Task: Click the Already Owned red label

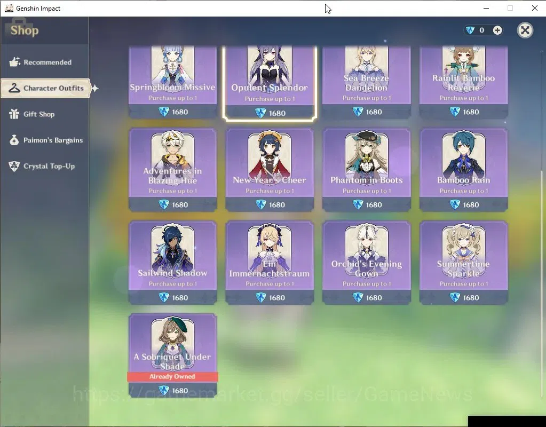Action: tap(172, 376)
